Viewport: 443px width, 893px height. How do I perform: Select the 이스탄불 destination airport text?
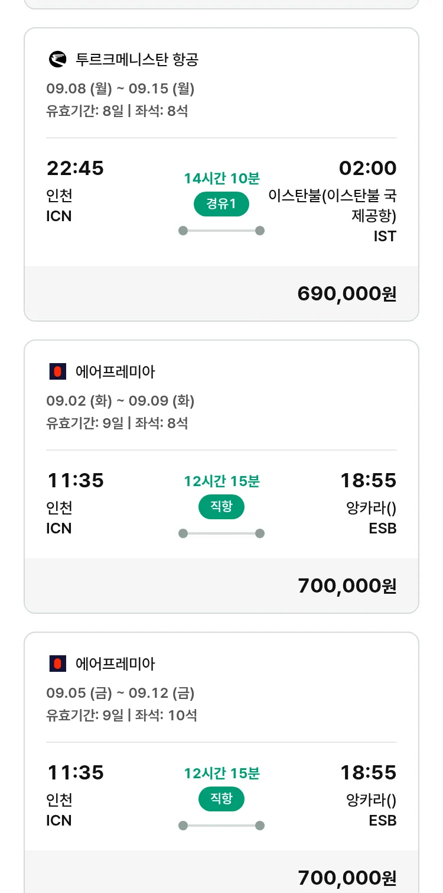pos(333,205)
